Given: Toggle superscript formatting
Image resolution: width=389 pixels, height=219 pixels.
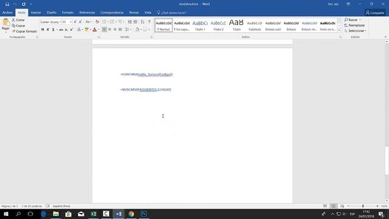Looking at the screenshot, I should click(x=72, y=30).
